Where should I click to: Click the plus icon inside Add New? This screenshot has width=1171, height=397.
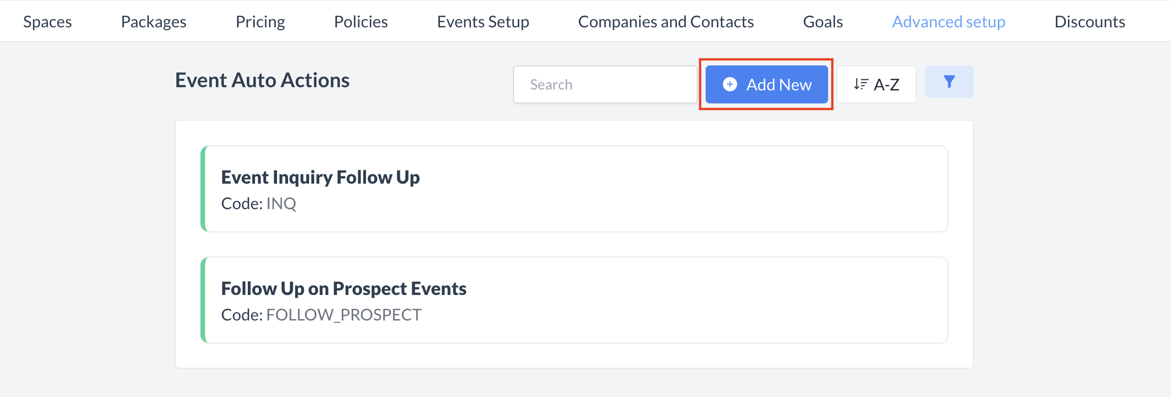[729, 84]
